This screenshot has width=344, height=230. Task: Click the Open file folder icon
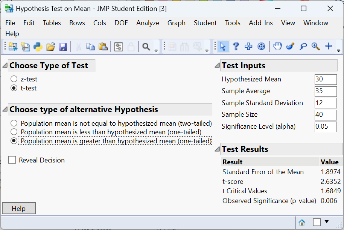click(50, 47)
